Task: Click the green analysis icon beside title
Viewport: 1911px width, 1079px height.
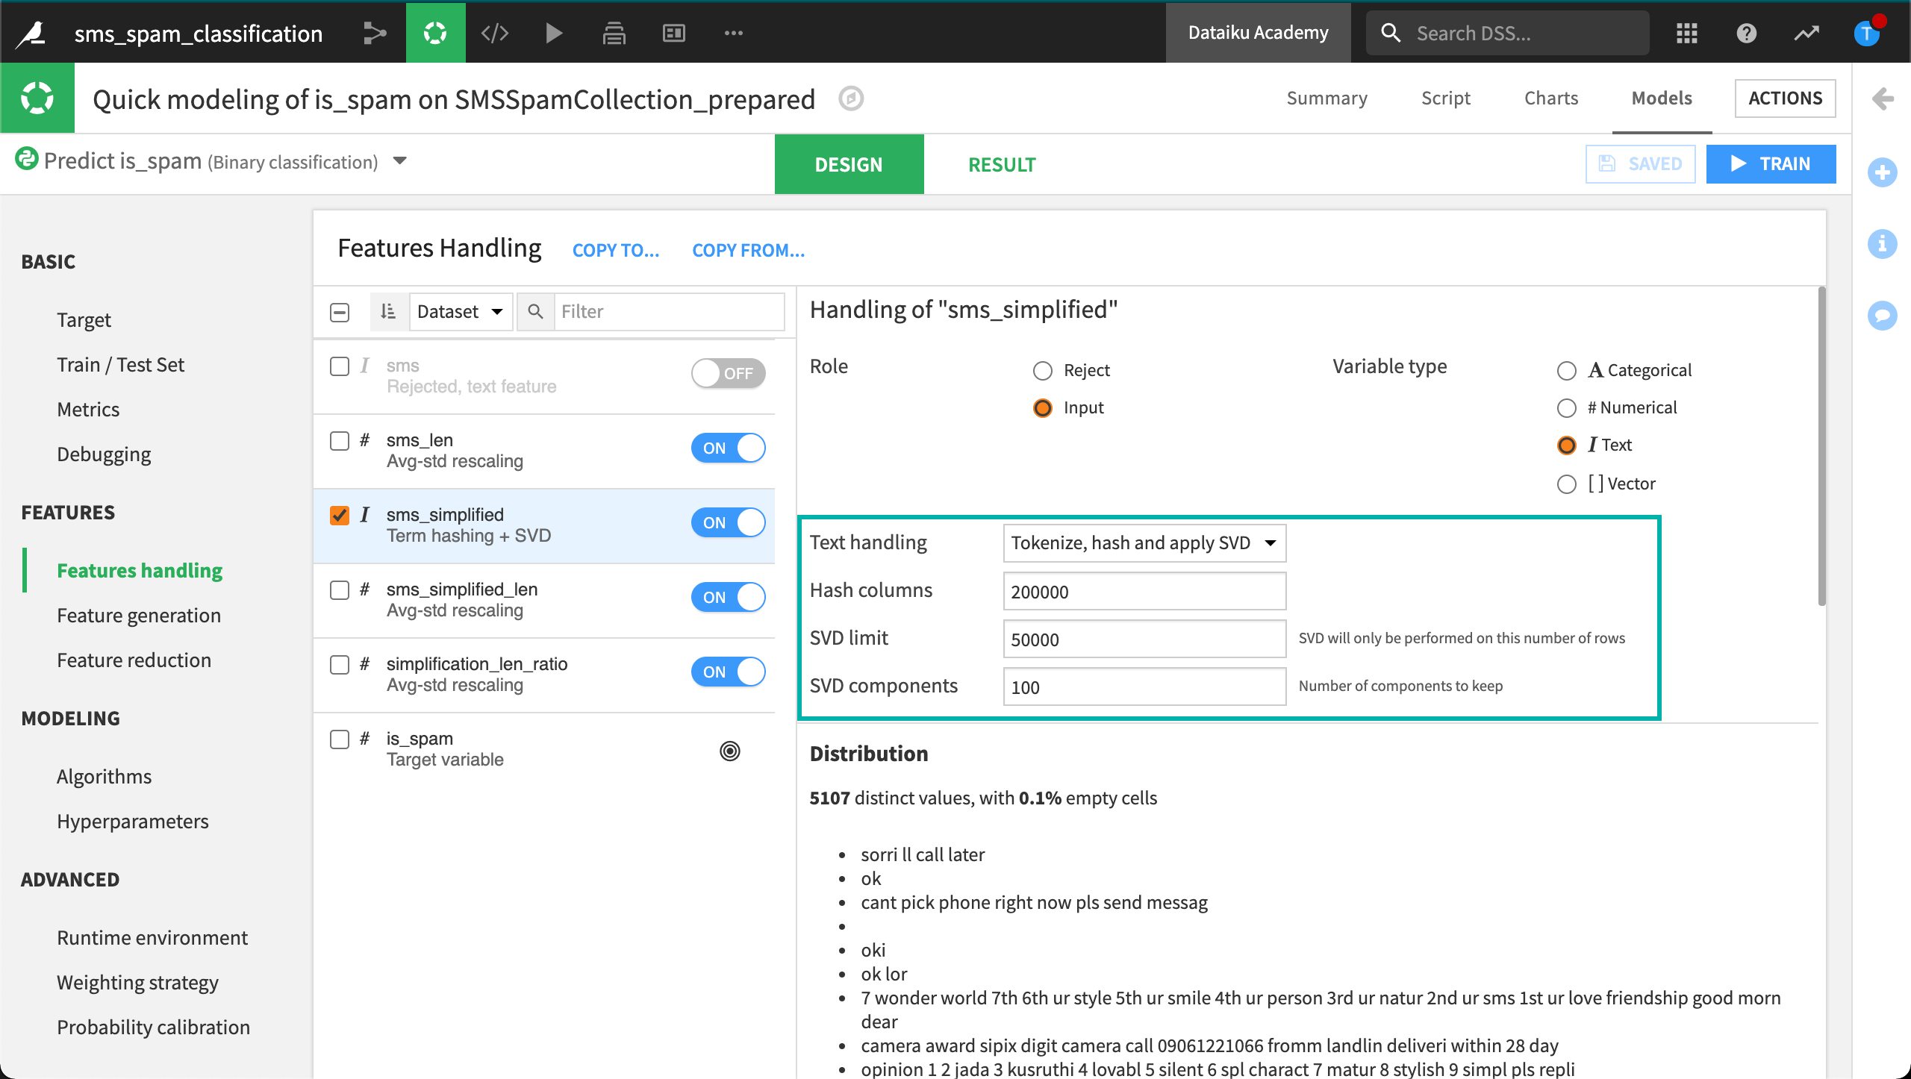Action: click(37, 98)
